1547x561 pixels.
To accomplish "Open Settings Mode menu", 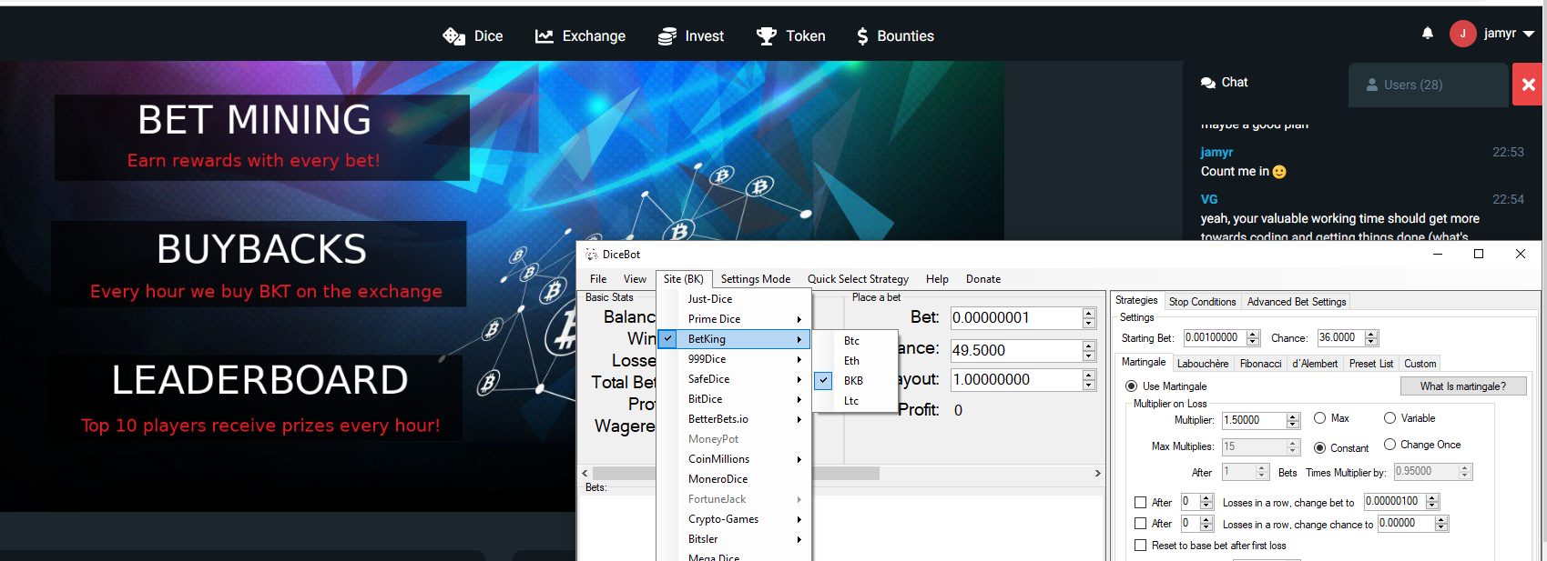I will pos(756,279).
